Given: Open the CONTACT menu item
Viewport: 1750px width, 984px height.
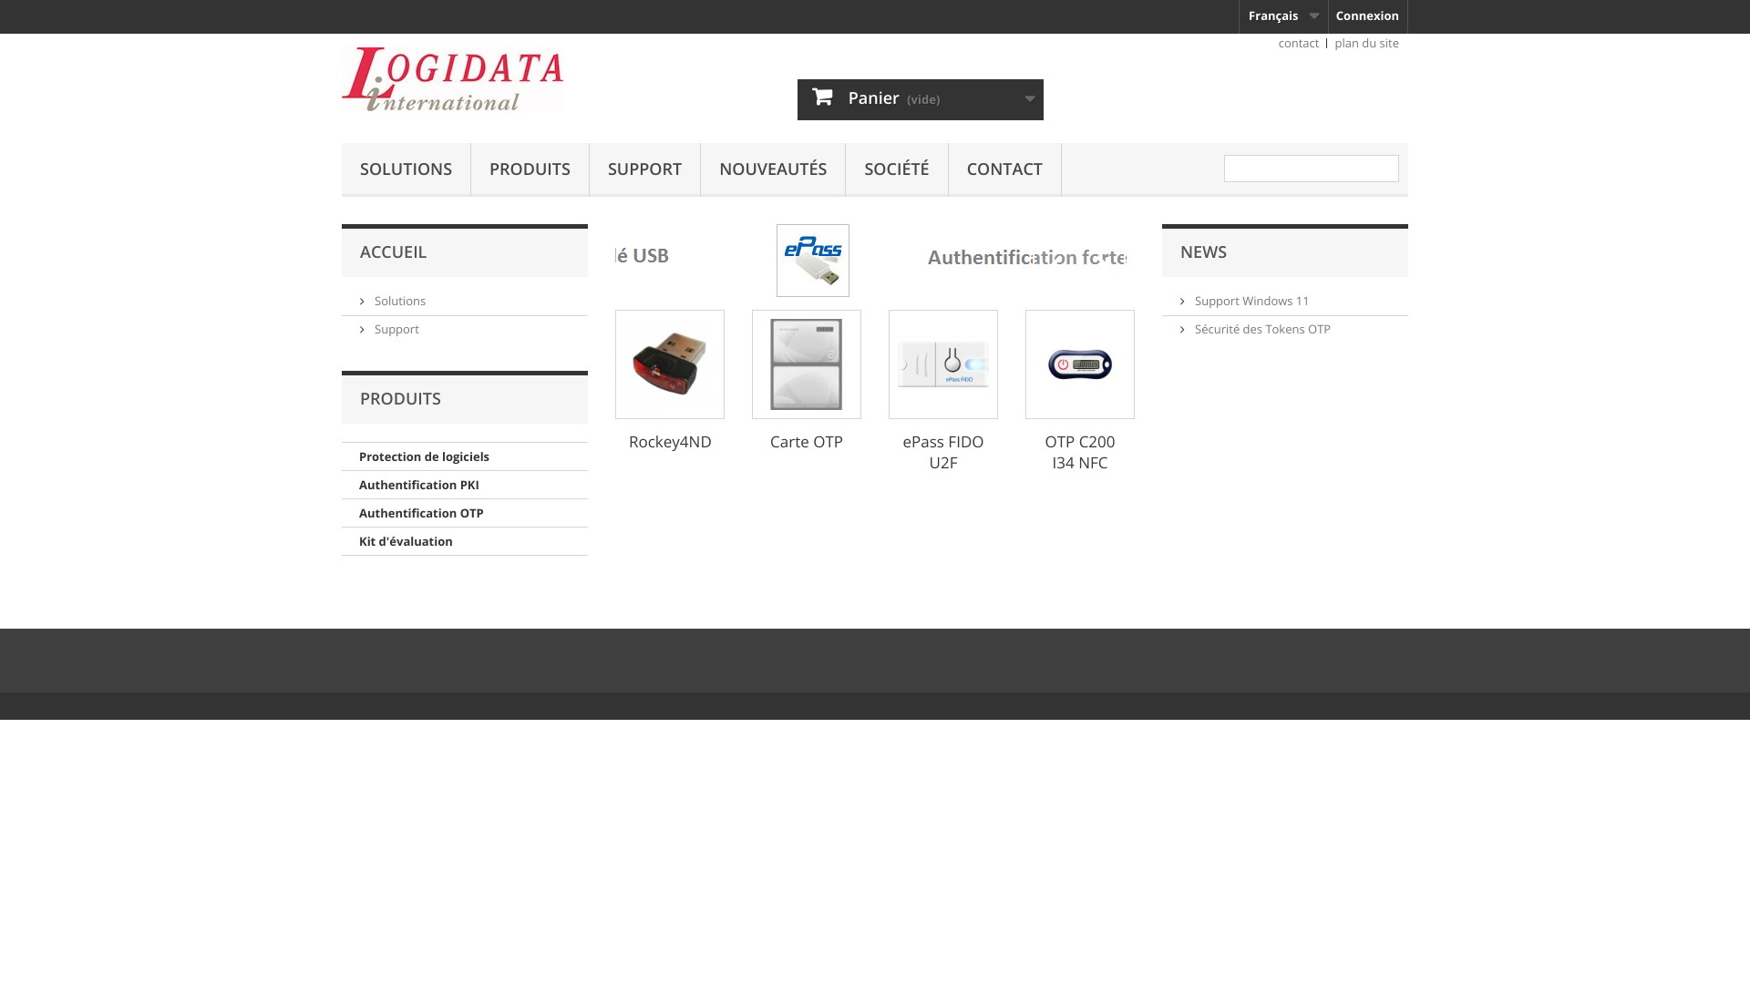Looking at the screenshot, I should click(x=1004, y=169).
